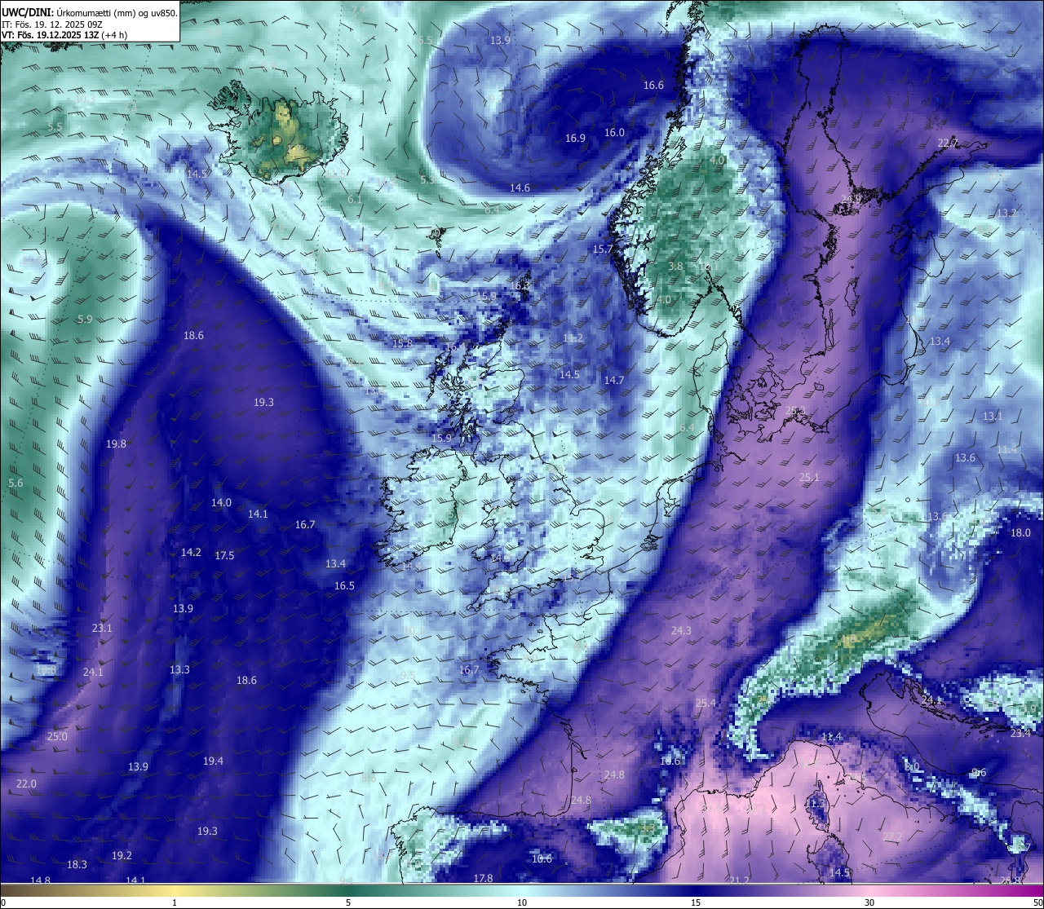Click the 13.3 value in the Atlantic
Screen dimensions: 1044x909
179,670
